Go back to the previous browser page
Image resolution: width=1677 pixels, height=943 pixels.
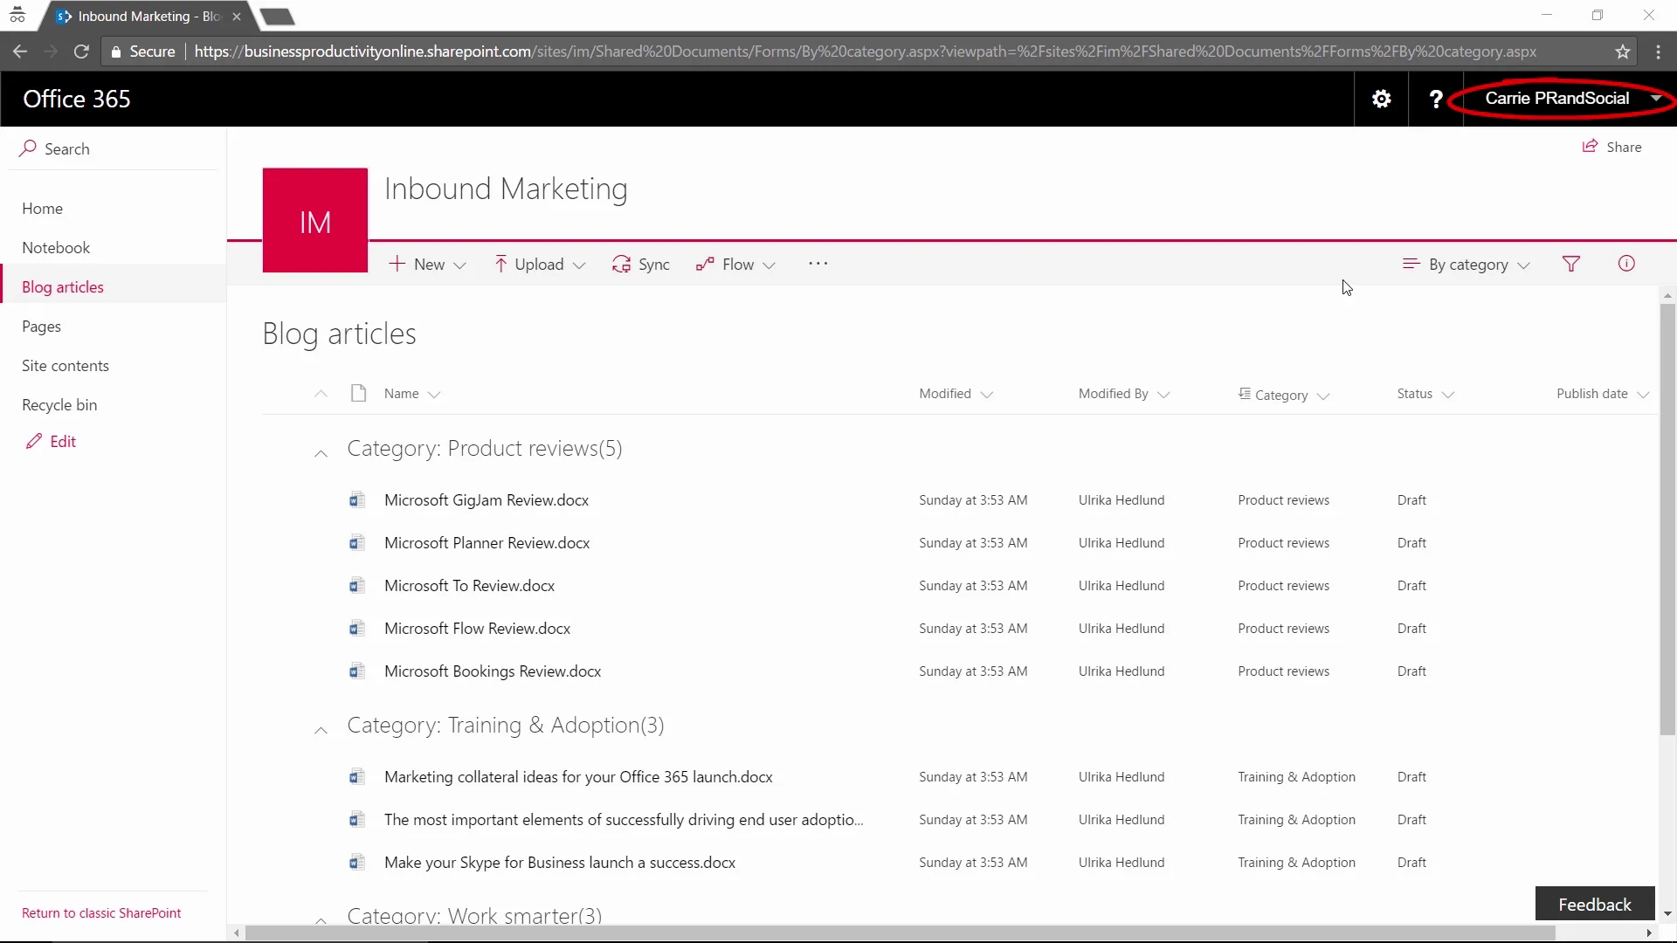20,52
